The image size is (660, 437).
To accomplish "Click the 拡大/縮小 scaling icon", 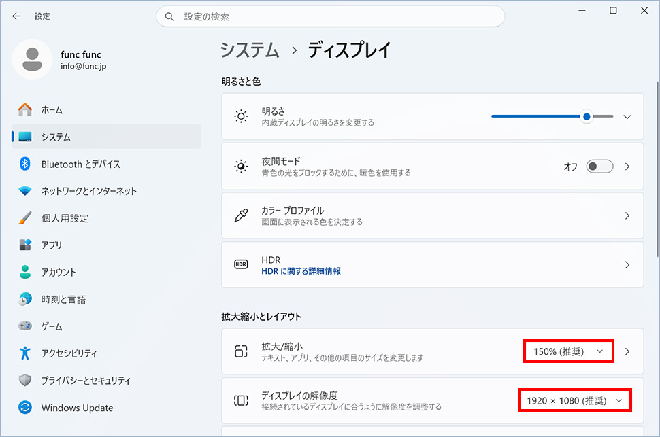I will click(x=241, y=351).
